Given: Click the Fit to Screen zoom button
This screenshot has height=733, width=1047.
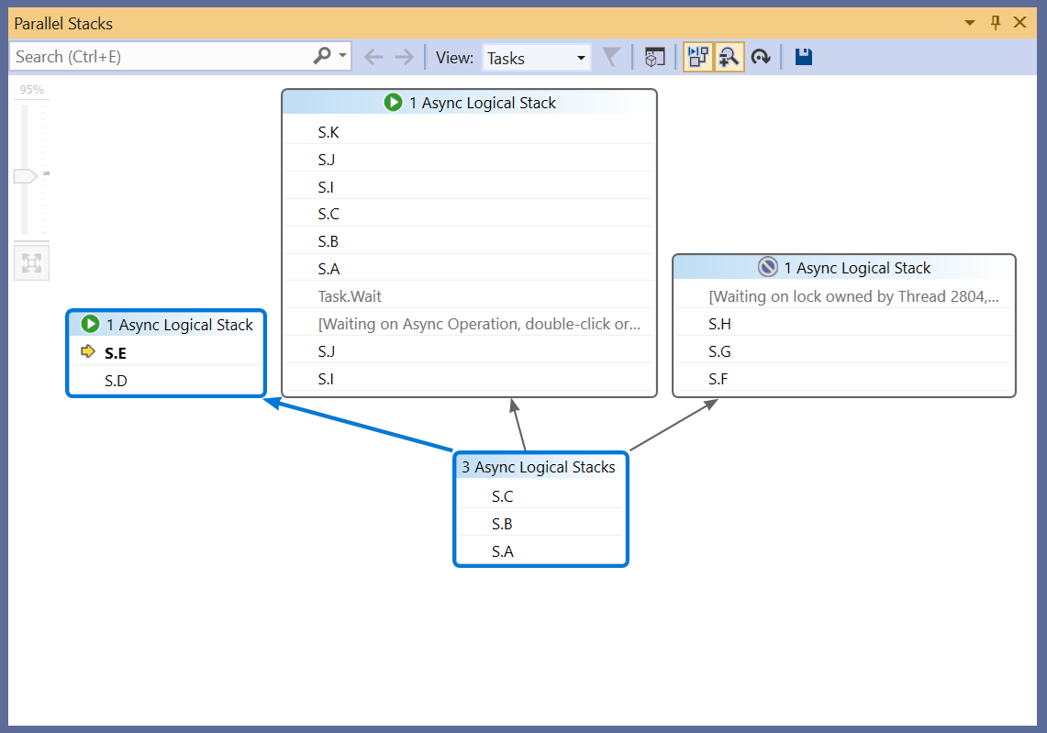Looking at the screenshot, I should click(x=31, y=263).
